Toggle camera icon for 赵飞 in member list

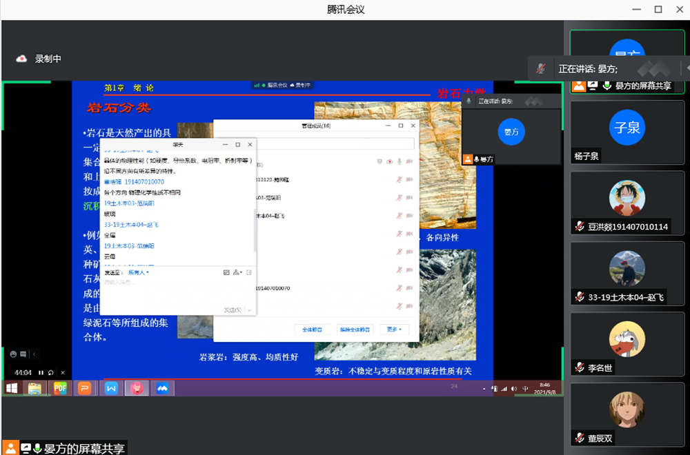pyautogui.click(x=409, y=216)
